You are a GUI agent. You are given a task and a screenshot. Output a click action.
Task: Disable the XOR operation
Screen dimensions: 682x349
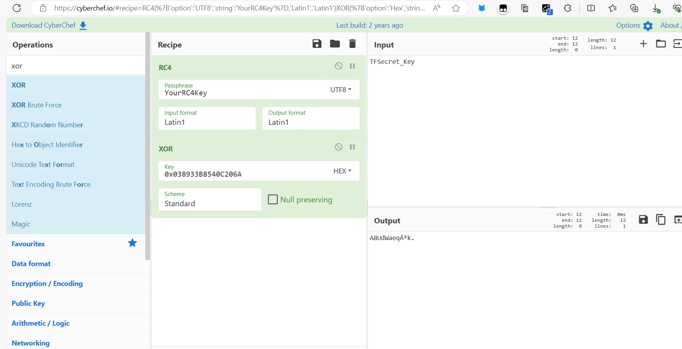coord(338,147)
